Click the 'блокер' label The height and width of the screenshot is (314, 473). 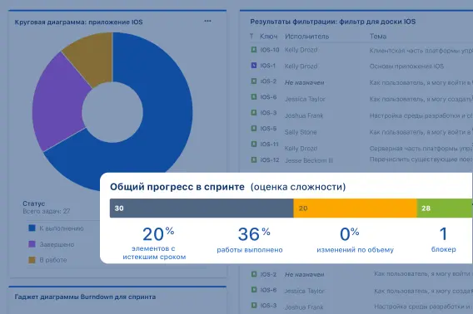(443, 249)
